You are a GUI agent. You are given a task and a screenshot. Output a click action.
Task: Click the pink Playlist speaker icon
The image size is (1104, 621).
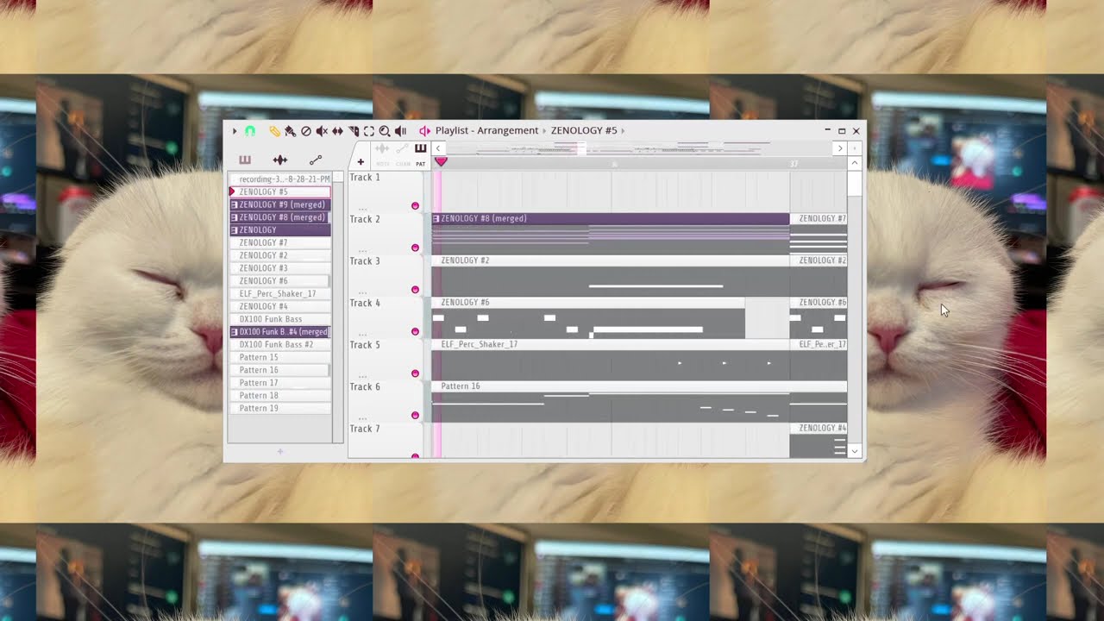(424, 131)
